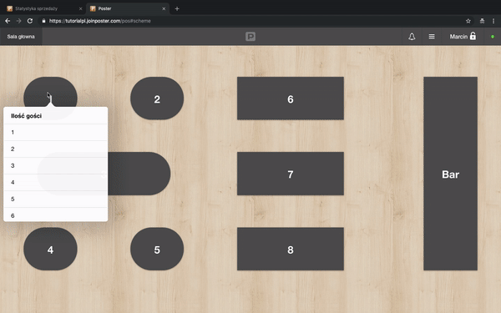Click the lock icon next to Marcin

(x=473, y=36)
